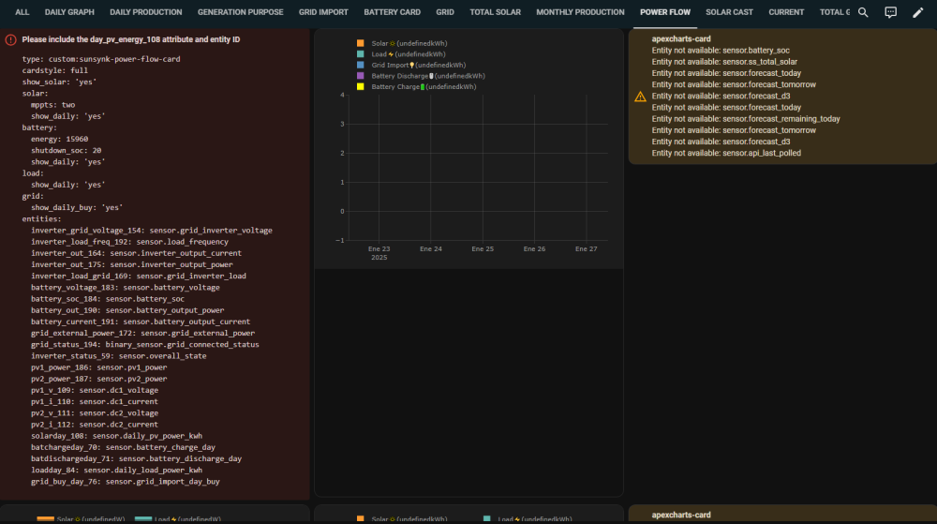Click the top apexcharts-card title
The height and width of the screenshot is (524, 937).
click(681, 38)
